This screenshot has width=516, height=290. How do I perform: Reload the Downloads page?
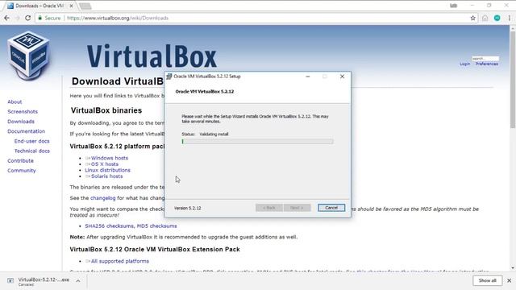tap(28, 18)
